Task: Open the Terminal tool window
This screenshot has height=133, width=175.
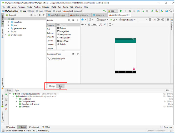Action: (11, 127)
